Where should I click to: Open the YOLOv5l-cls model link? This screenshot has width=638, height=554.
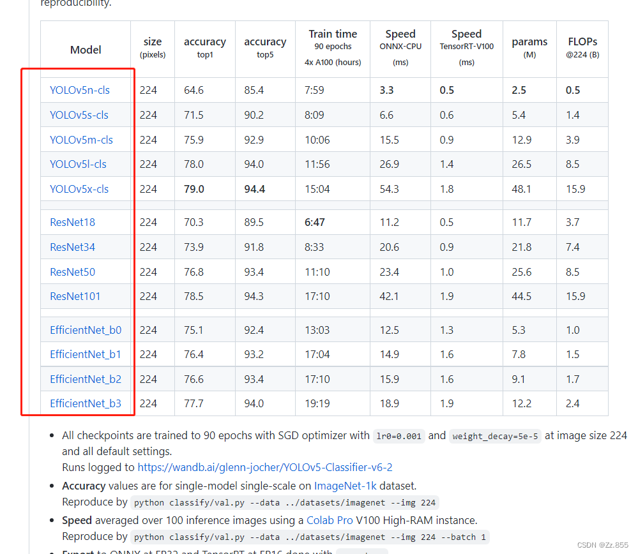pyautogui.click(x=78, y=164)
